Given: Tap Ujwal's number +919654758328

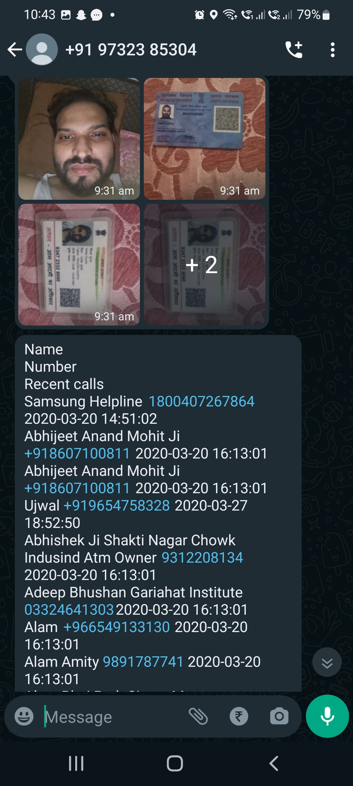Looking at the screenshot, I should coord(117,506).
